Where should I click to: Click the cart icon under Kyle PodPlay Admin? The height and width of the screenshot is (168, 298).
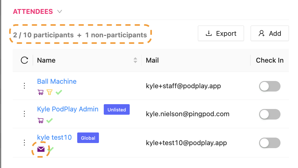click(x=40, y=121)
